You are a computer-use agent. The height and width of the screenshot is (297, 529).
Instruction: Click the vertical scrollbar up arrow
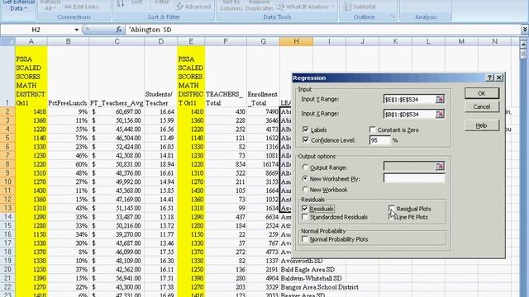523,44
